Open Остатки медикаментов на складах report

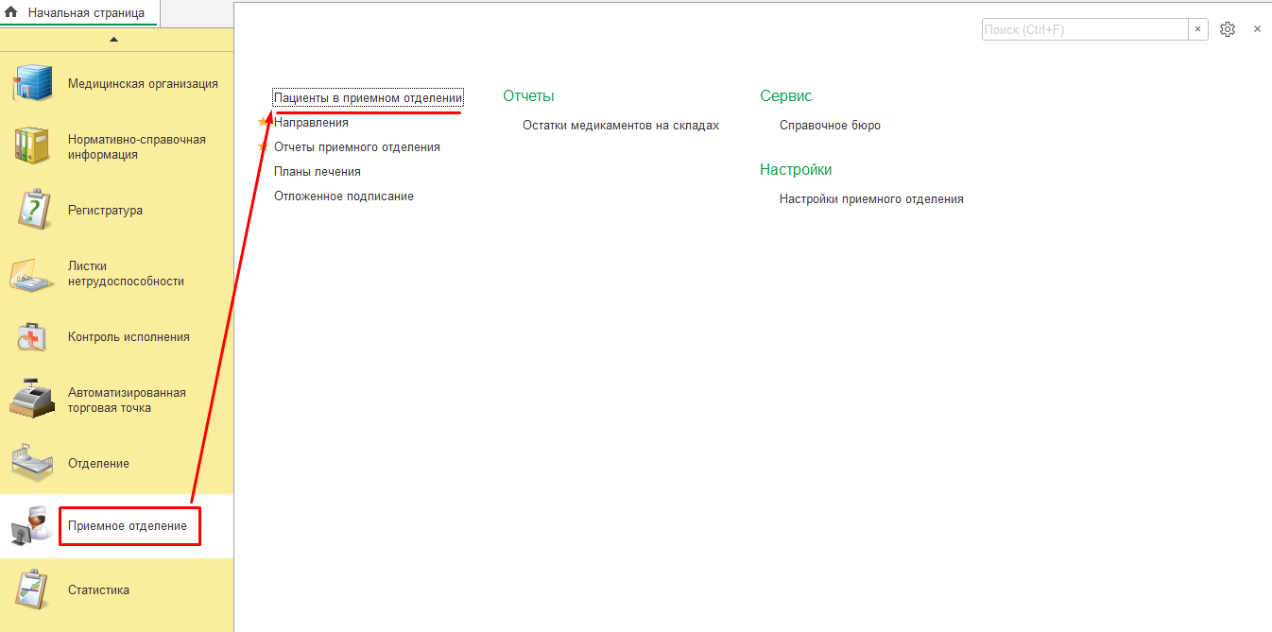pos(621,125)
